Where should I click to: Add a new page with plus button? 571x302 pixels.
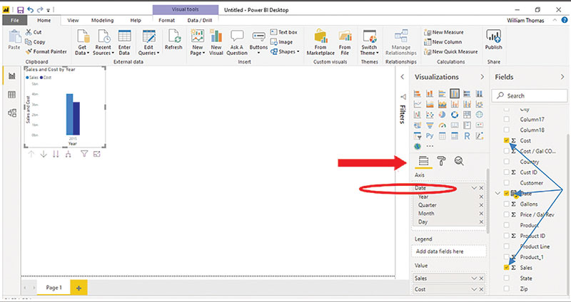(79, 287)
